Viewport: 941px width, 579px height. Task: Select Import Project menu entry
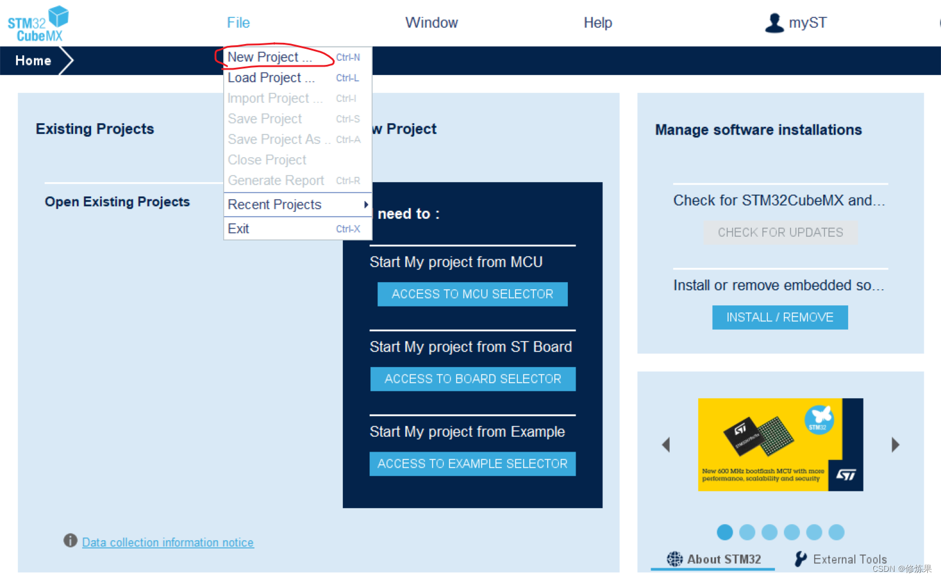(298, 98)
